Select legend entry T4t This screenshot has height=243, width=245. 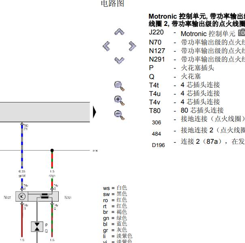pyautogui.click(x=154, y=85)
